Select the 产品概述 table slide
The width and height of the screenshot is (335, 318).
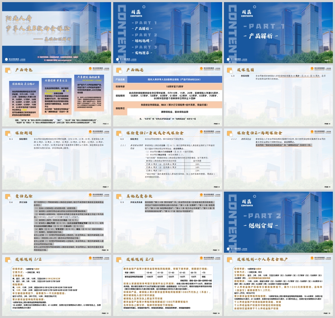(167, 96)
